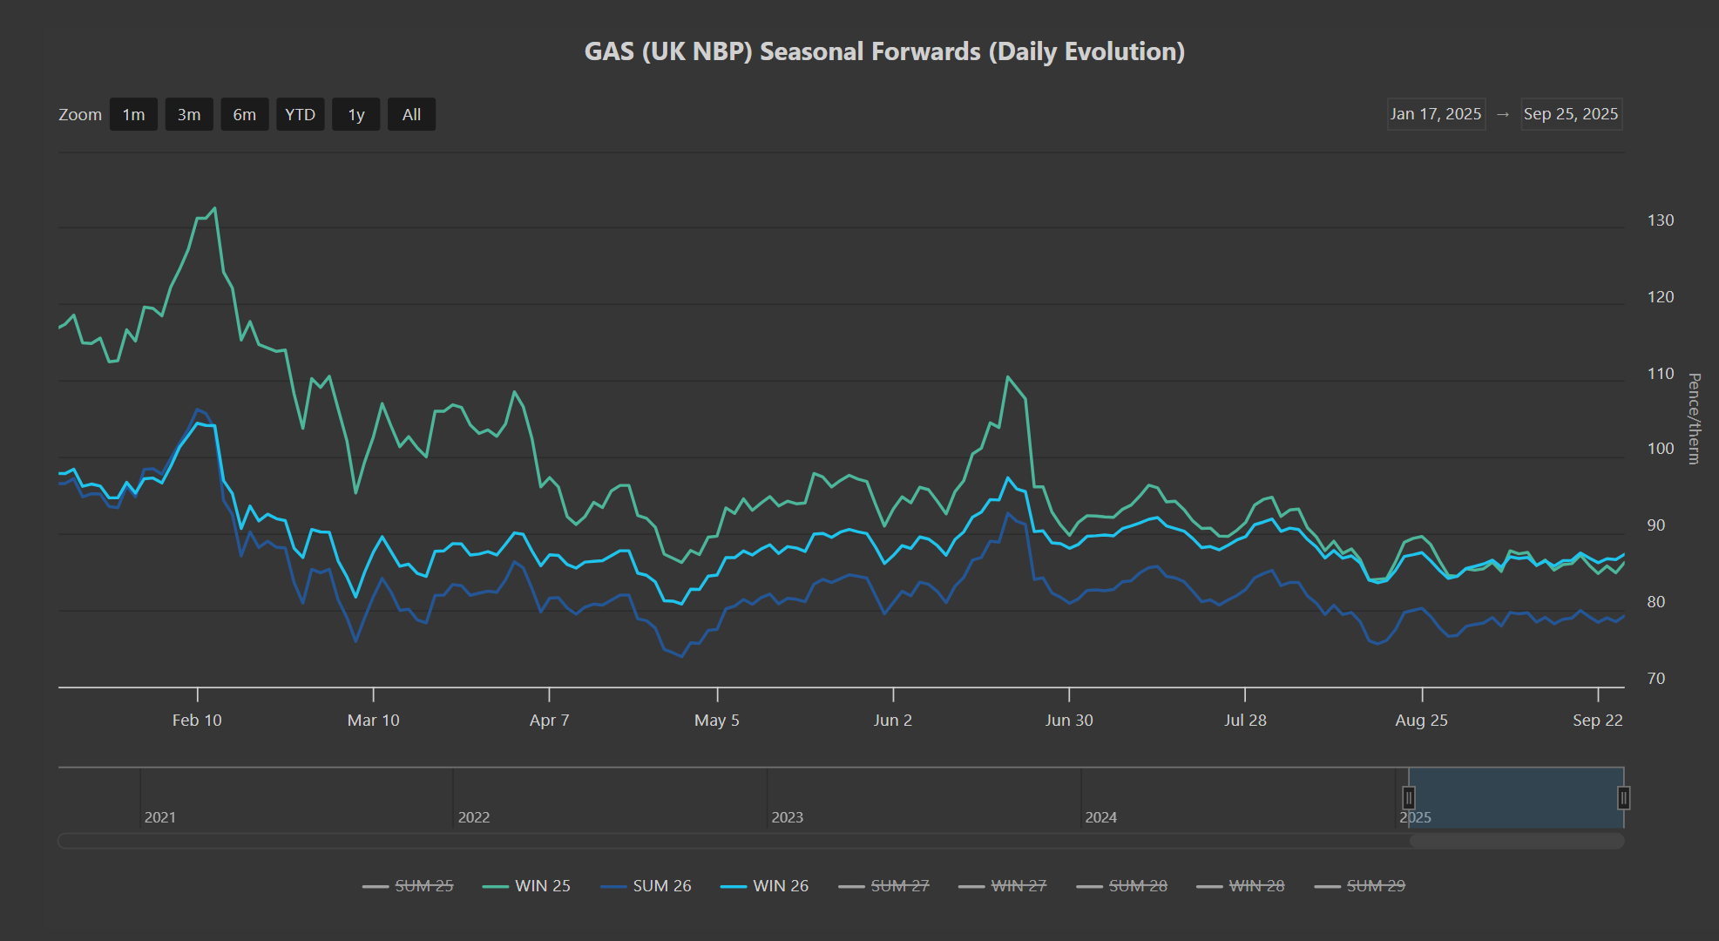
Task: Click the navigator left range handle
Action: pyautogui.click(x=1409, y=797)
